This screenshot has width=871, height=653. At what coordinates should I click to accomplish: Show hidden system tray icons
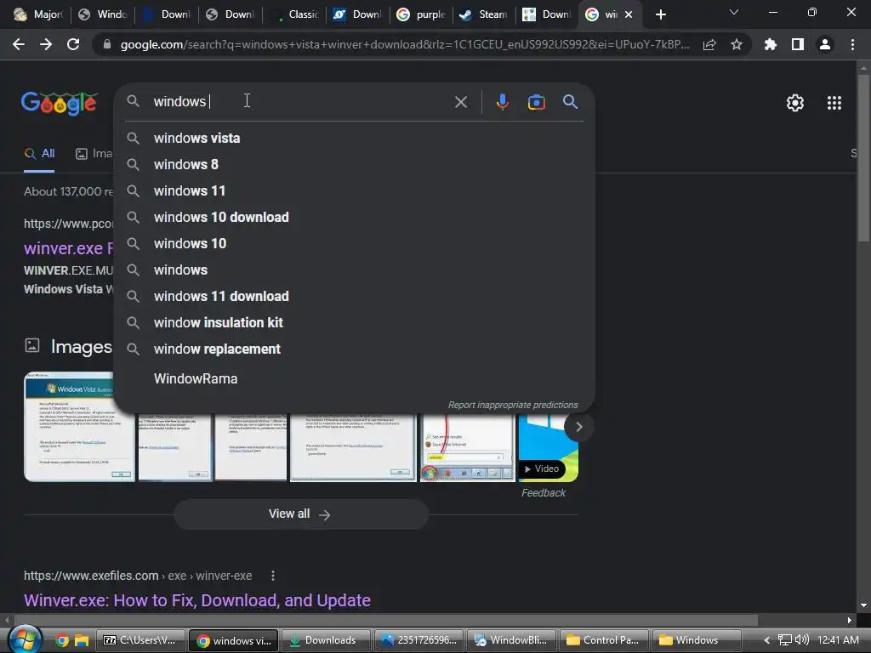coord(766,640)
